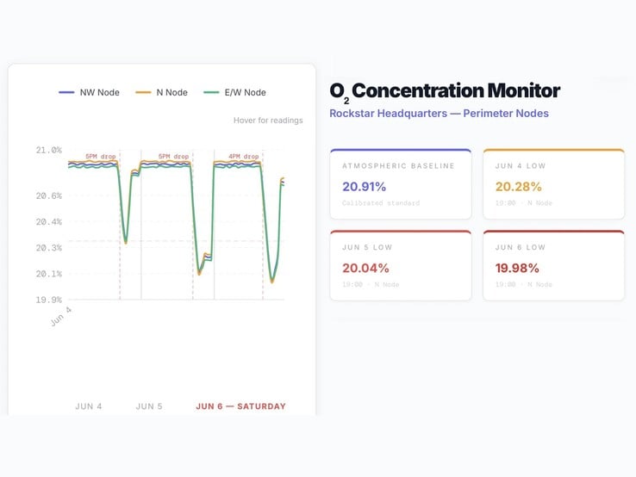Click the O2 Concentration Monitor title
This screenshot has height=477, width=636.
point(445,91)
